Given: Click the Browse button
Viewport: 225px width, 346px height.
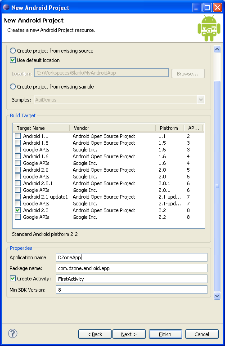Looking at the screenshot, I should tap(188, 74).
